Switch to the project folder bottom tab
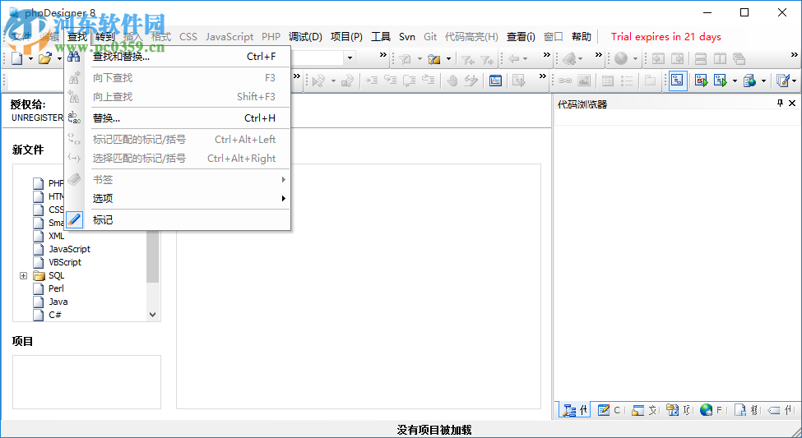 coord(679,410)
